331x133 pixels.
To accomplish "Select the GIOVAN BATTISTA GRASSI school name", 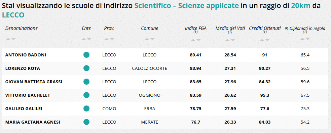I will (34, 82).
